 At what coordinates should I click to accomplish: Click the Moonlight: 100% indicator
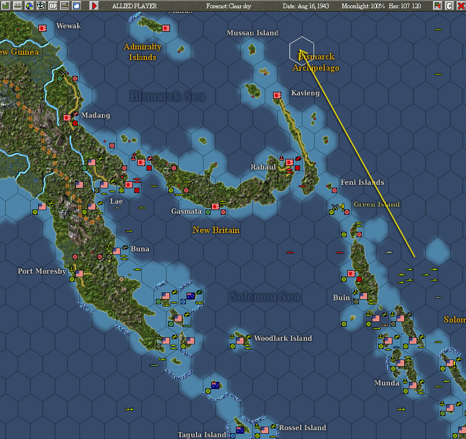tap(363, 6)
